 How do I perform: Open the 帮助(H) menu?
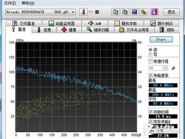click(x=28, y=3)
